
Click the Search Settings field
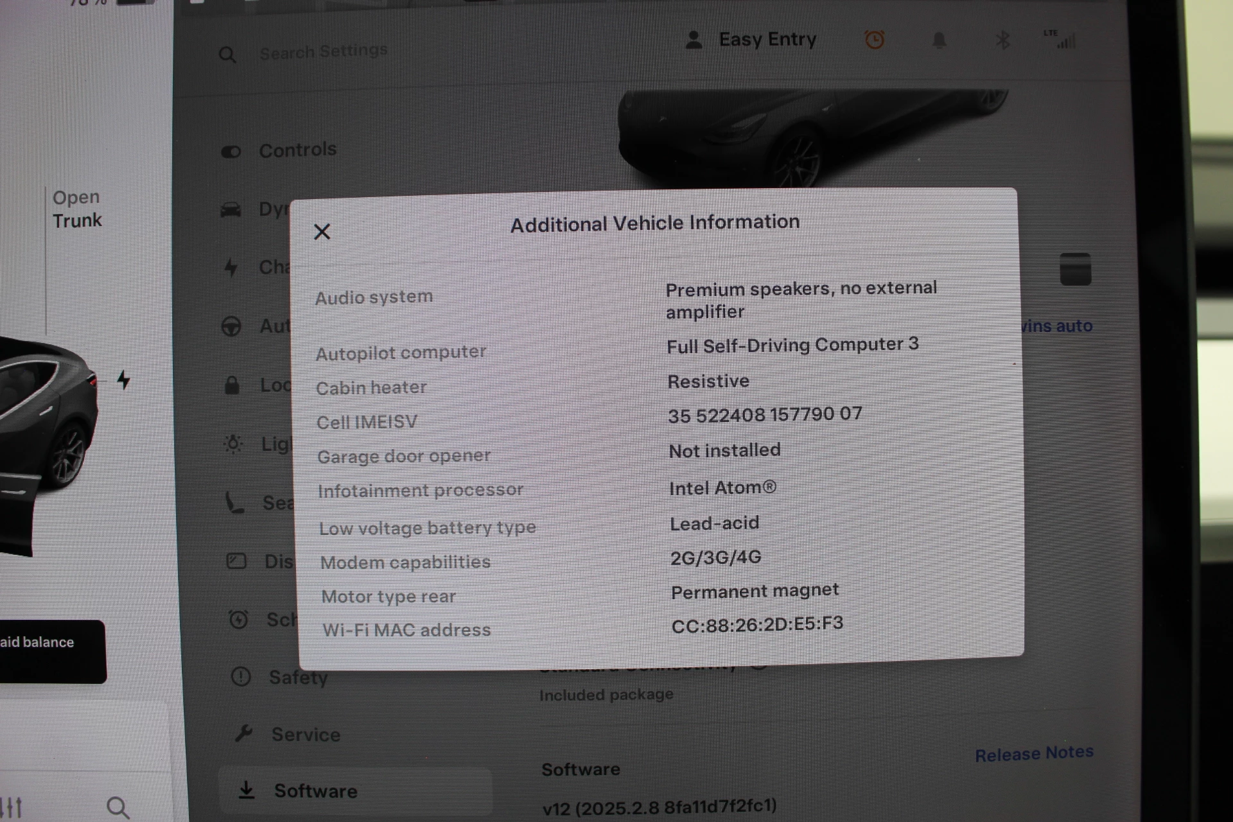tap(323, 51)
